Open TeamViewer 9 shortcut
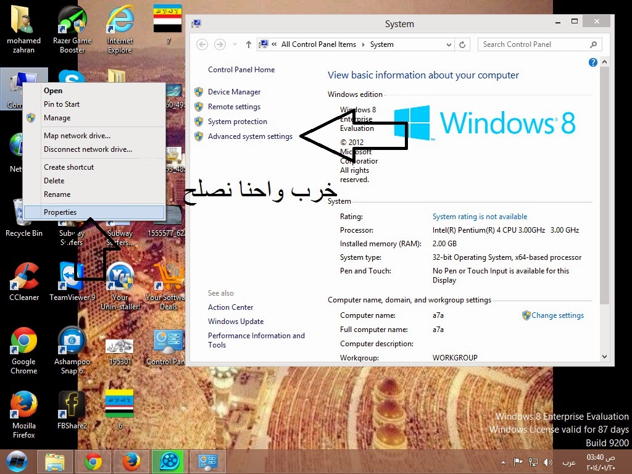632x474 pixels. [72, 281]
